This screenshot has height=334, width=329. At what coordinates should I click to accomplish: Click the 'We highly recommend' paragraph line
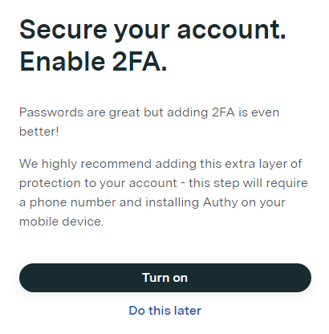[x=160, y=164]
